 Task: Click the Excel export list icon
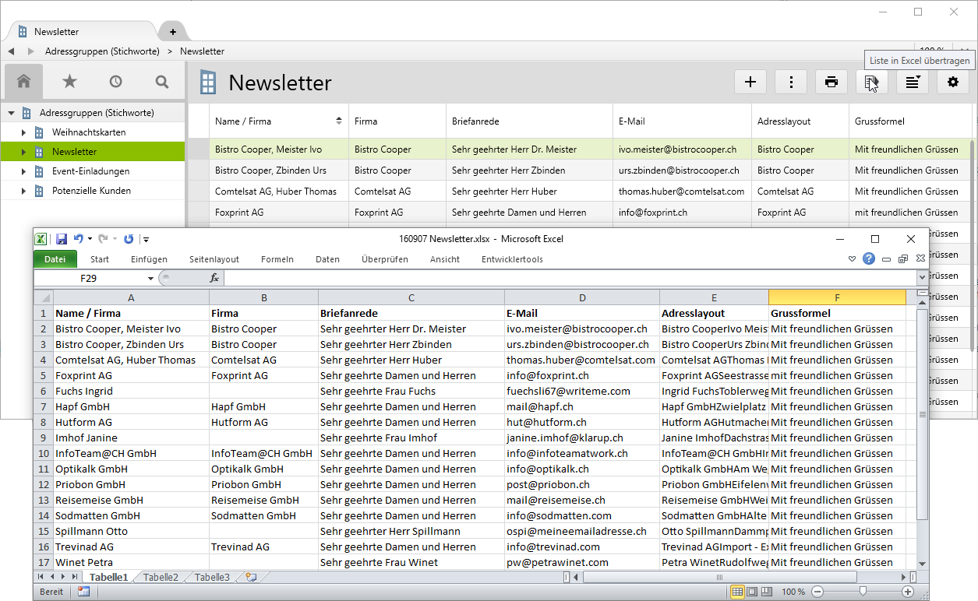[871, 82]
